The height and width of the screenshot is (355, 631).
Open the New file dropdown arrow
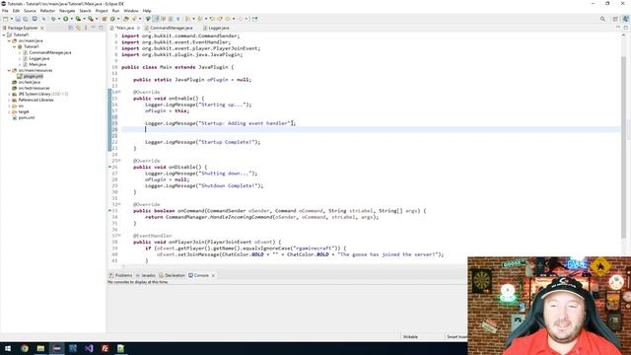[11, 19]
